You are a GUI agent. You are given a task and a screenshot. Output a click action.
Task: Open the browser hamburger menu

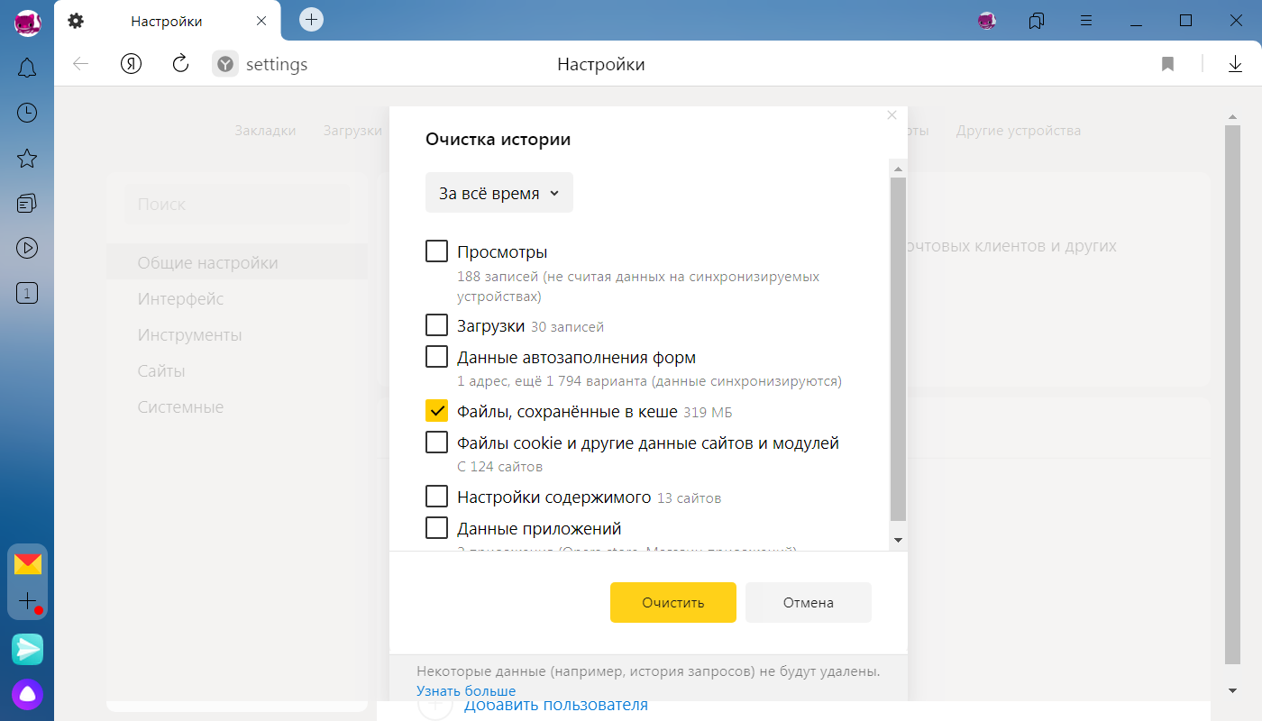pyautogui.click(x=1086, y=21)
